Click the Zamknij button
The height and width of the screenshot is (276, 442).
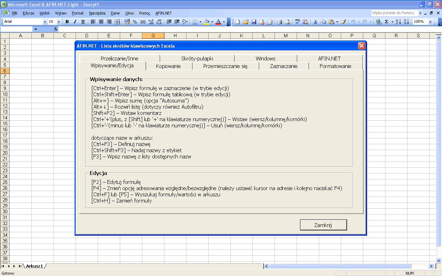coord(323,225)
